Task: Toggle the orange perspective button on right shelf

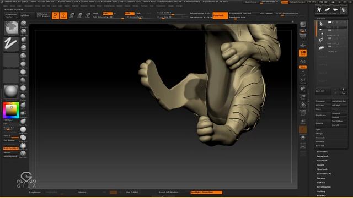Action: point(303,53)
